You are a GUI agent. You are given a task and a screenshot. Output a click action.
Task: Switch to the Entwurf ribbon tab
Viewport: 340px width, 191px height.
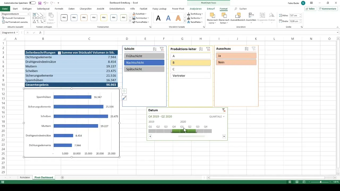(211, 9)
